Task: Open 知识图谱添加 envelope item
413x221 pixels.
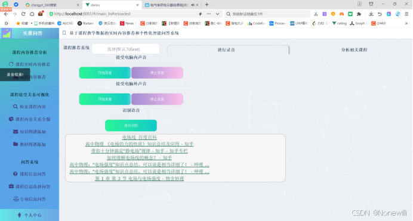Action: click(29, 132)
